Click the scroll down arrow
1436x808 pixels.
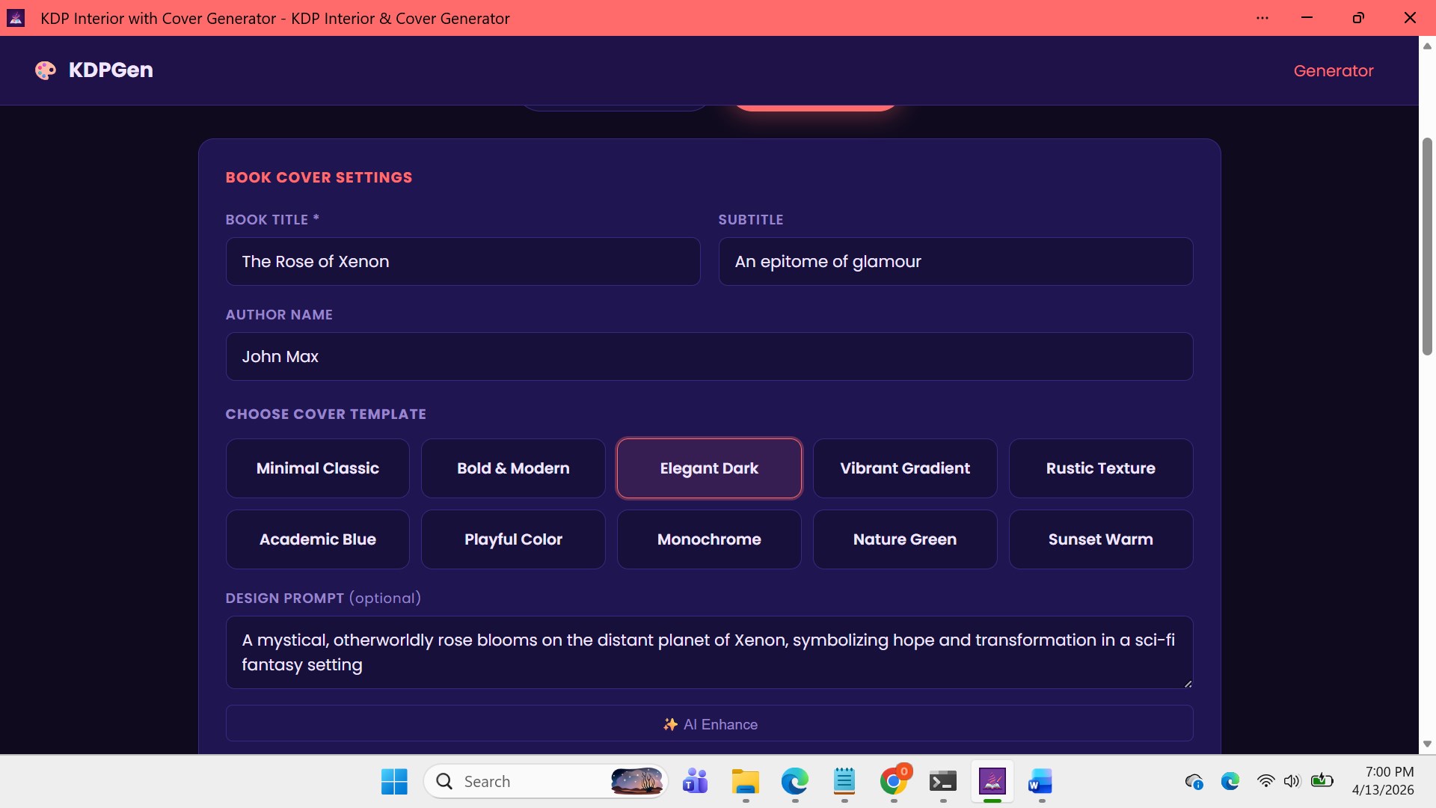1427,744
